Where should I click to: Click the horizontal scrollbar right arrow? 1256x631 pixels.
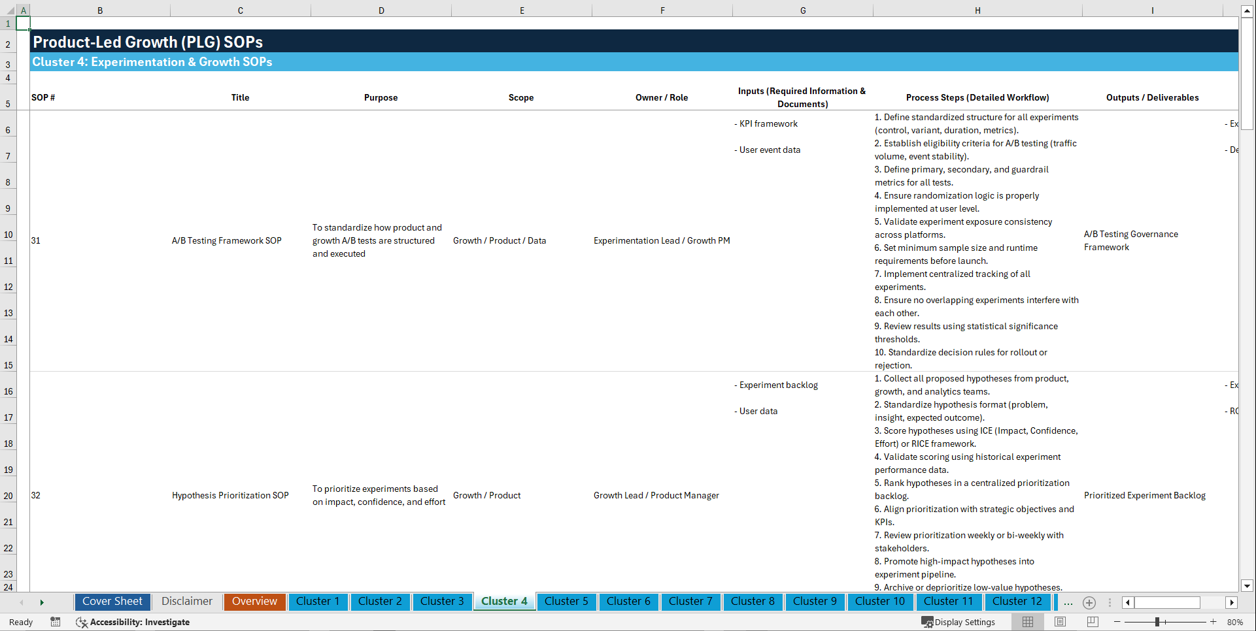click(1232, 602)
